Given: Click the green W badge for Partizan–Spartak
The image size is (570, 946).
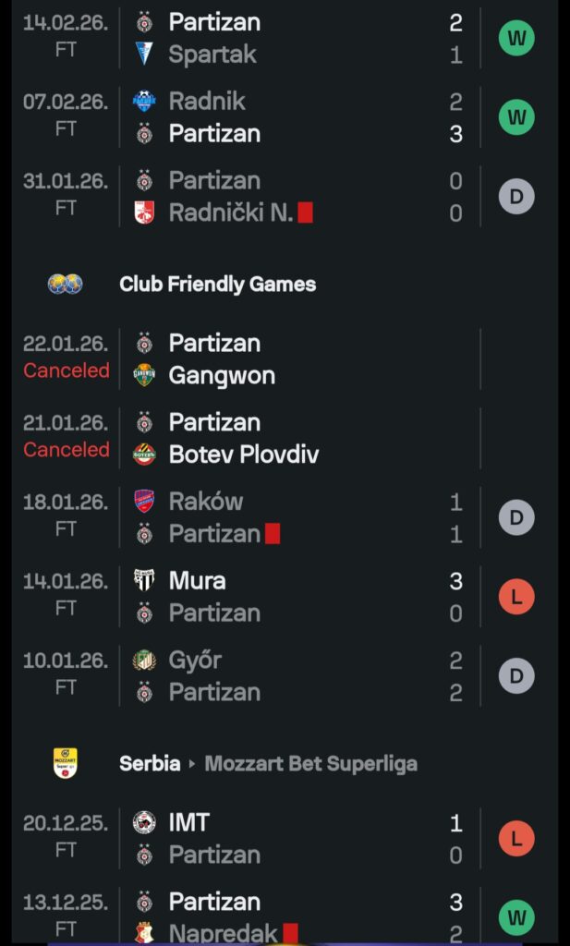Looking at the screenshot, I should (x=516, y=38).
